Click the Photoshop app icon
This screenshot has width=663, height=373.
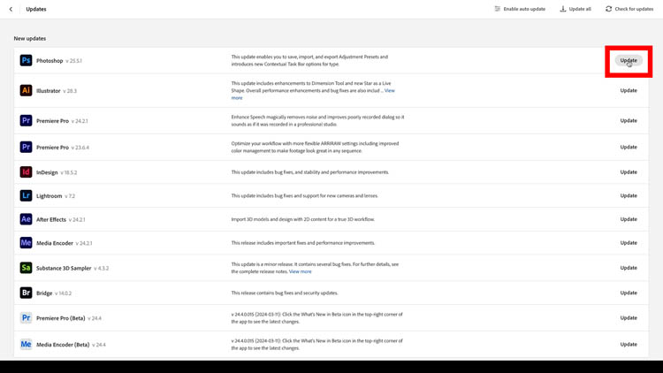click(26, 60)
